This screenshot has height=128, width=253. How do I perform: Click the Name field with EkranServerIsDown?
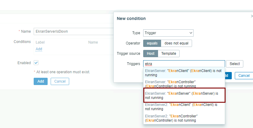coord(73,31)
